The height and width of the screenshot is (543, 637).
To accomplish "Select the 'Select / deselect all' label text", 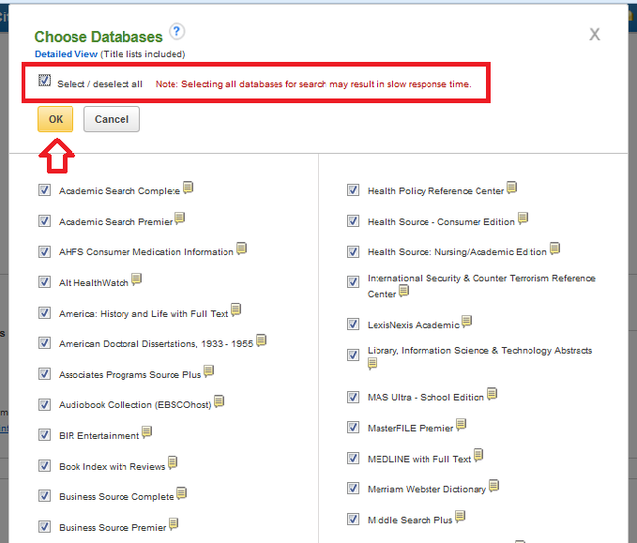I will coord(100,84).
